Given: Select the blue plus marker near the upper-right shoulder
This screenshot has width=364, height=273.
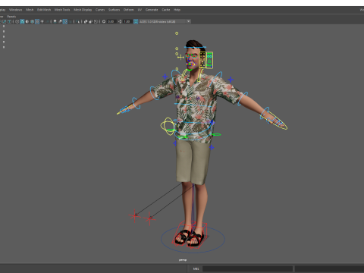Looking at the screenshot, I should point(231,80).
